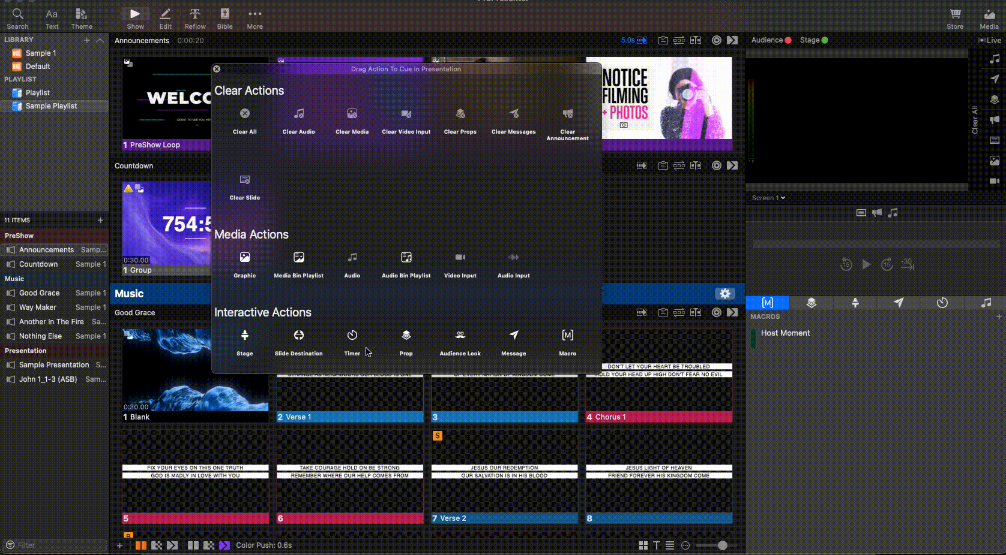Choose the Message interactive action
1006x555 pixels.
(514, 335)
